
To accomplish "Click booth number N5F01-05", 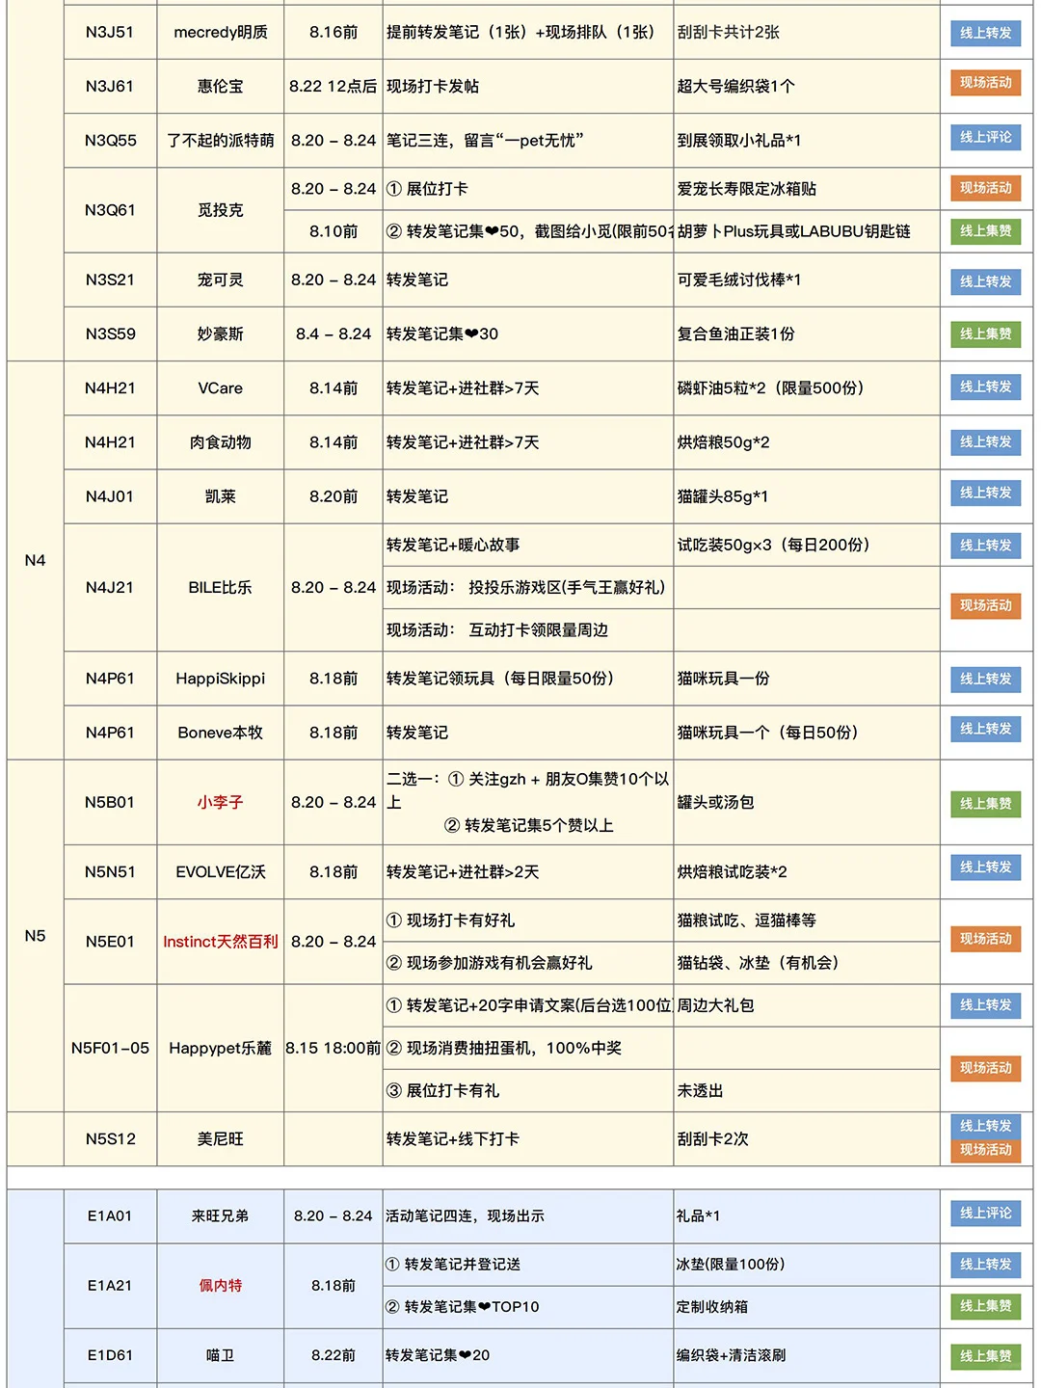I will click(110, 1049).
